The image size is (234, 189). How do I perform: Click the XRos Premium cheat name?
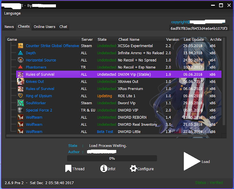pyautogui.click(x=130, y=89)
